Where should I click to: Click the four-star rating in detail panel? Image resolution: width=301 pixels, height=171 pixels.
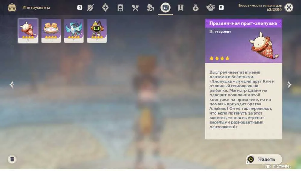coord(219,58)
